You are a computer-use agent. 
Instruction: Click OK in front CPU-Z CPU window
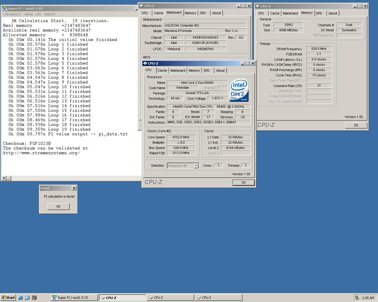244,183
